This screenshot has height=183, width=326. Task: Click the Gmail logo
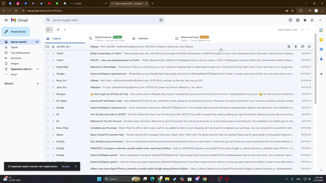(19, 20)
